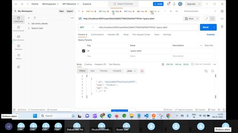
Task: Click Save as Example
Action: click(x=201, y=64)
